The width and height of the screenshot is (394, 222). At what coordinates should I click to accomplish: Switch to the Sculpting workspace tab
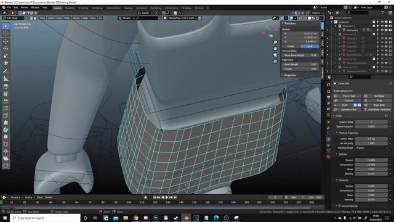83,8
